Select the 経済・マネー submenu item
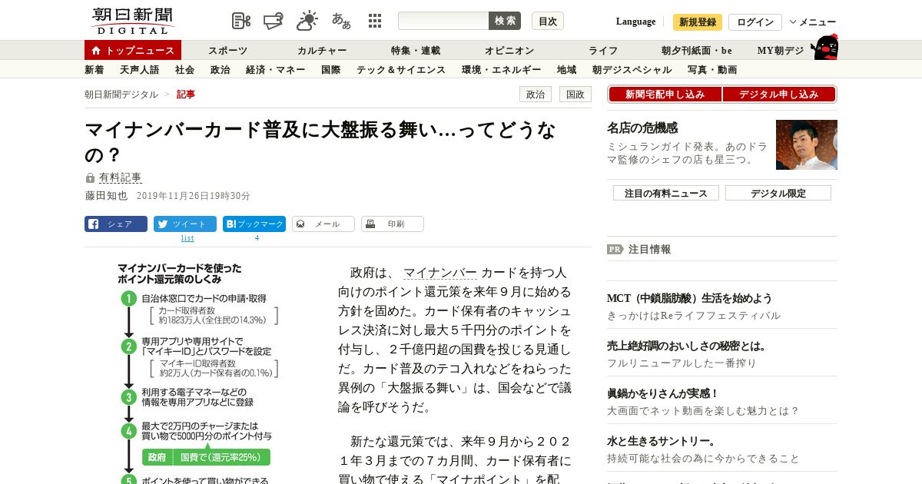This screenshot has width=922, height=484. point(276,70)
